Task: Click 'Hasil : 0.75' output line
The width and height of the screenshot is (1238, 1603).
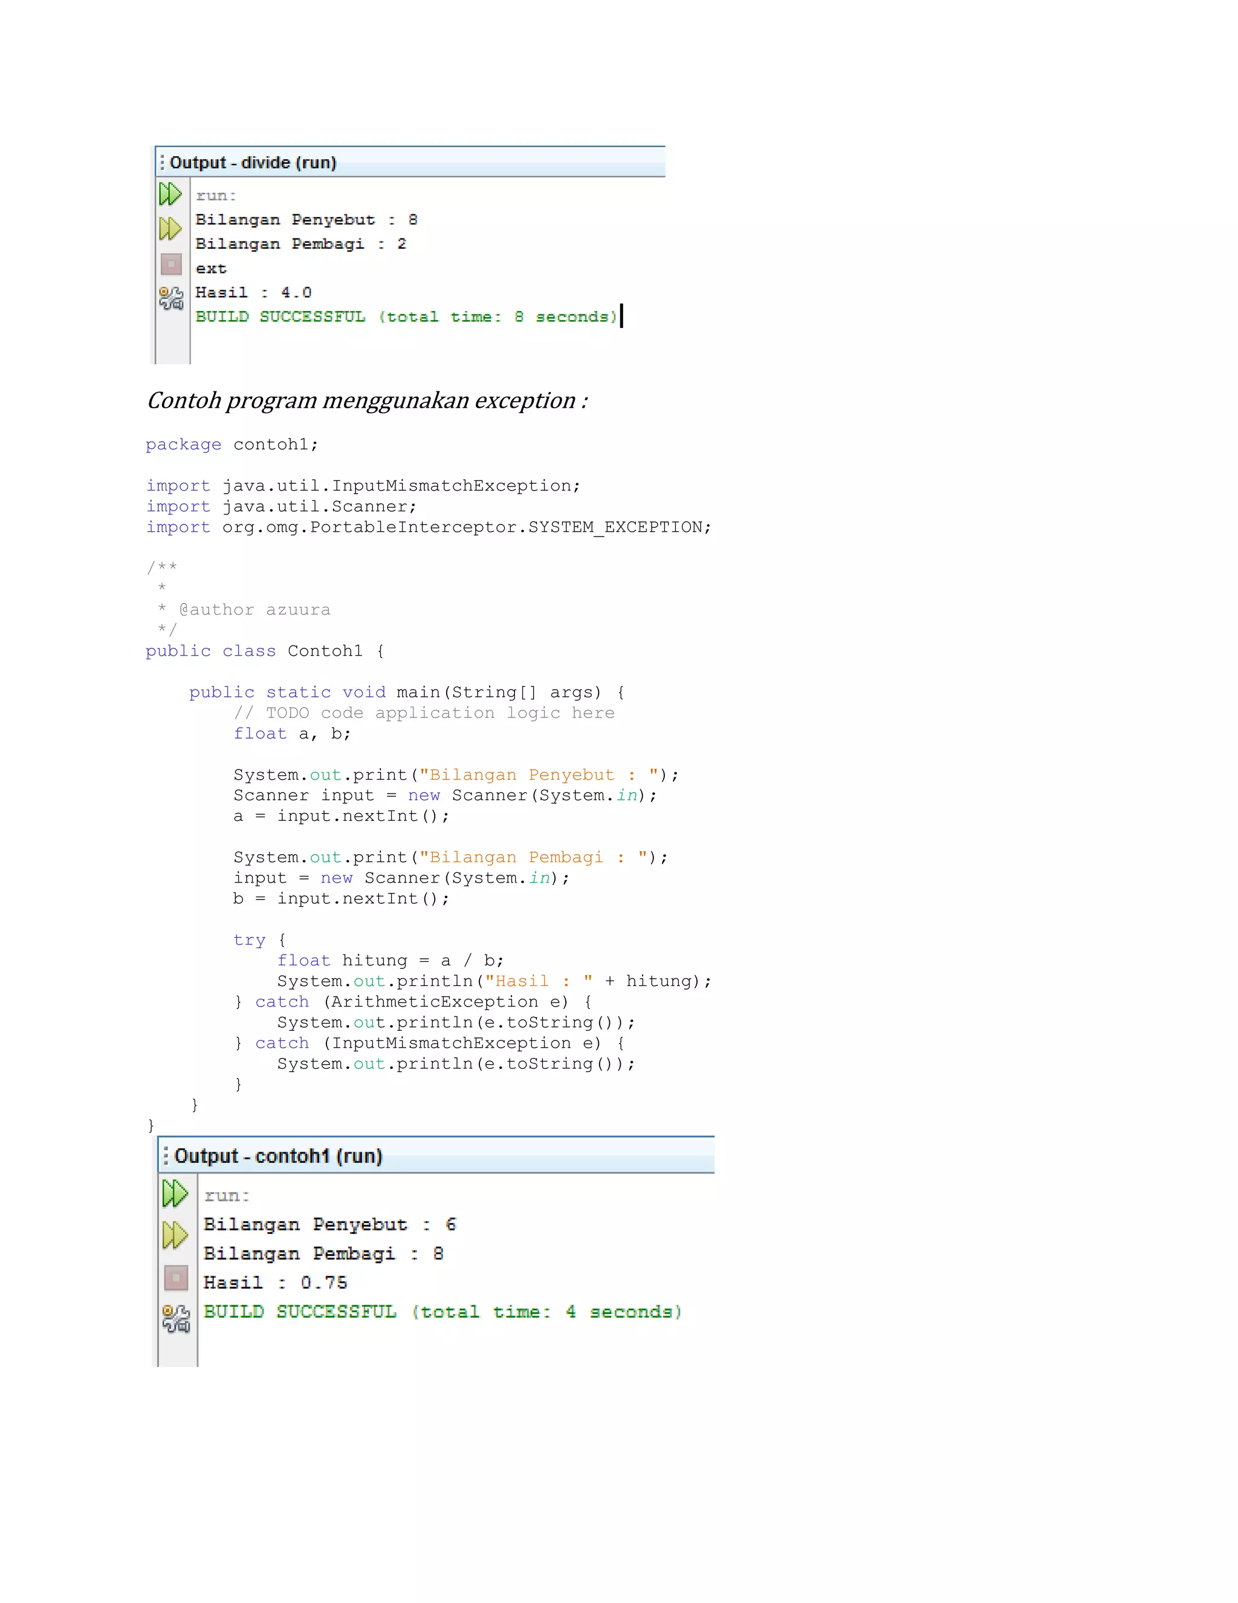Action: tap(275, 1282)
